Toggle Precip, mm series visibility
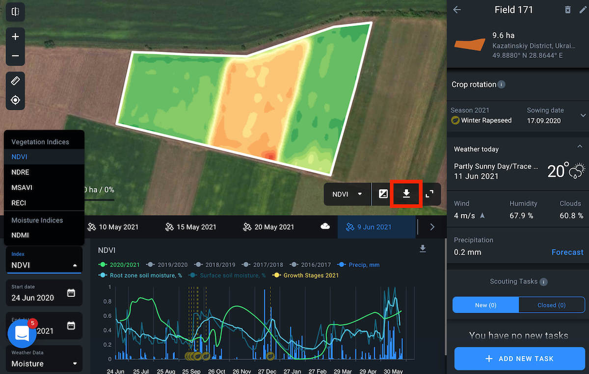This screenshot has width=589, height=374. pyautogui.click(x=361, y=265)
